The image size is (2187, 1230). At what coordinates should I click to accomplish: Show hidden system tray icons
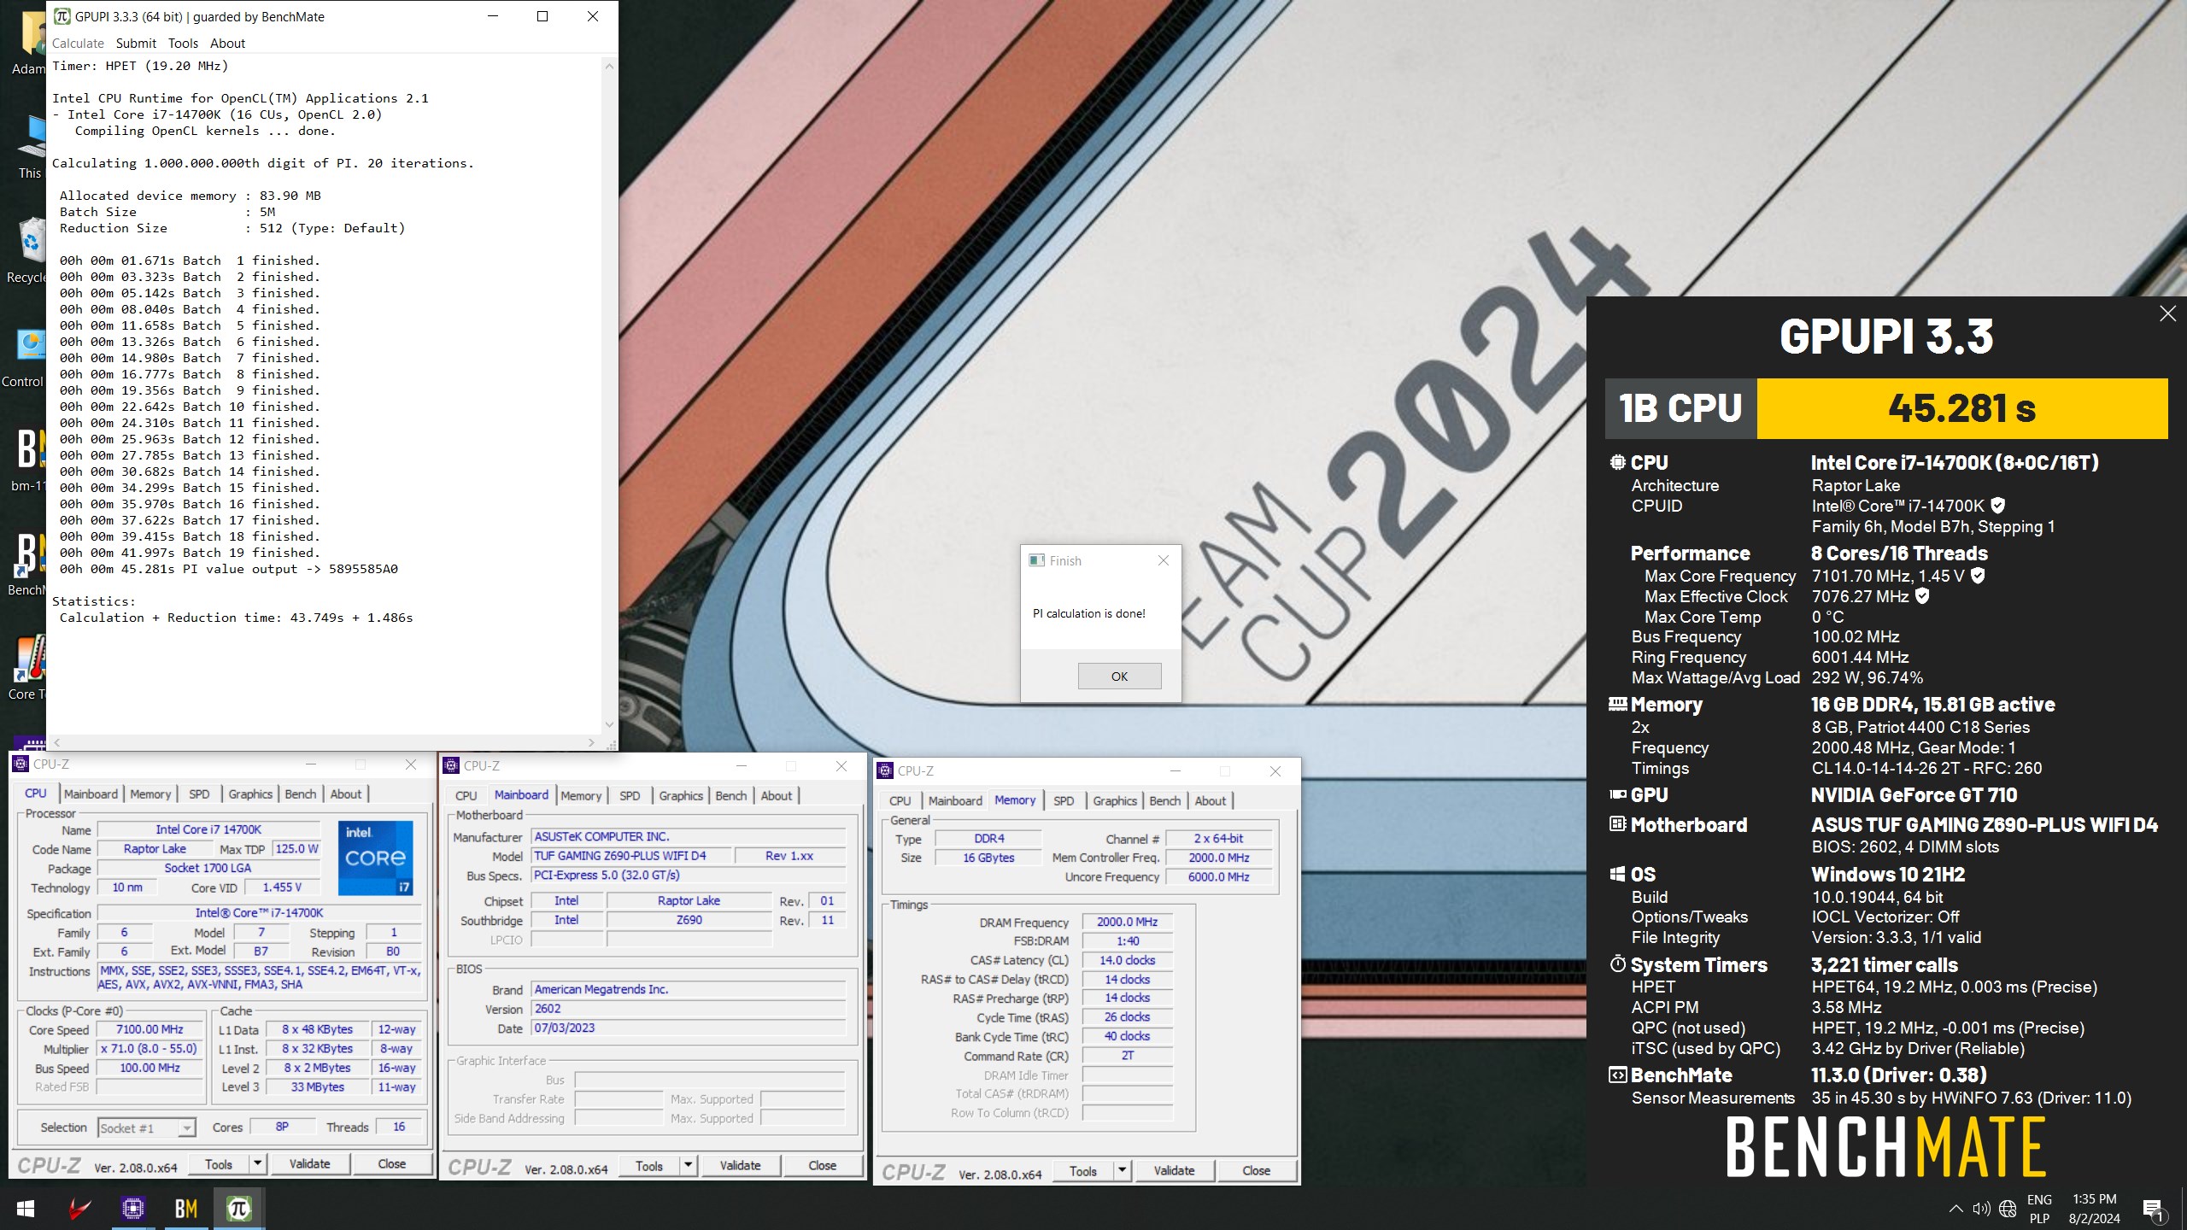pos(1955,1209)
